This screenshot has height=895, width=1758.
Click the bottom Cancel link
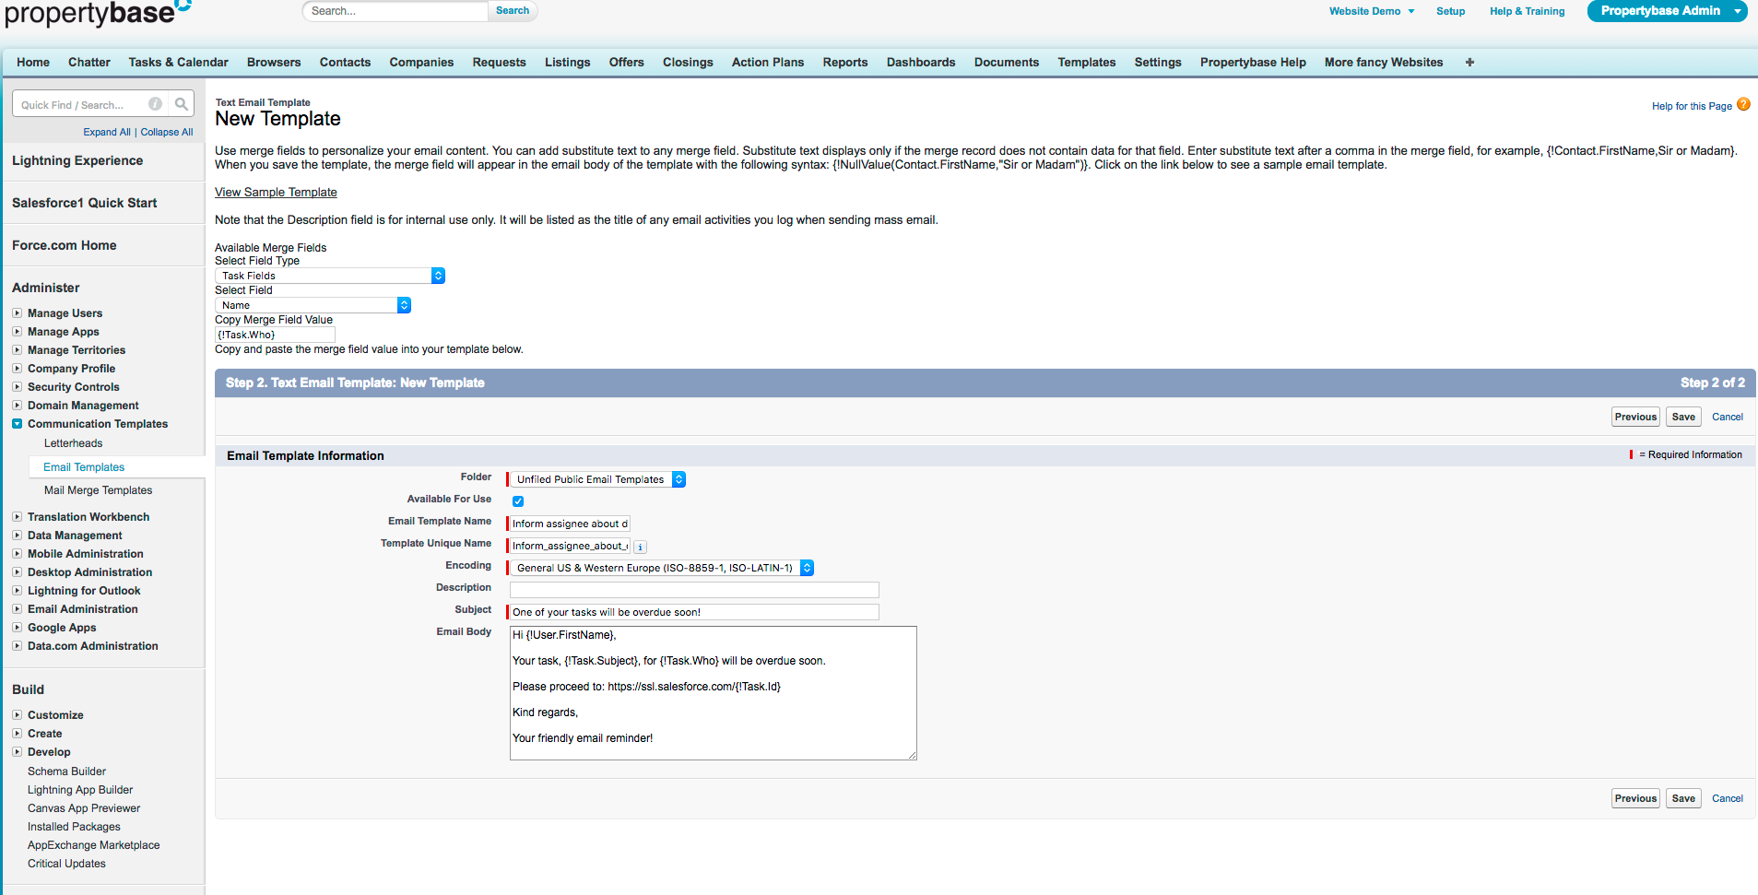pyautogui.click(x=1728, y=798)
